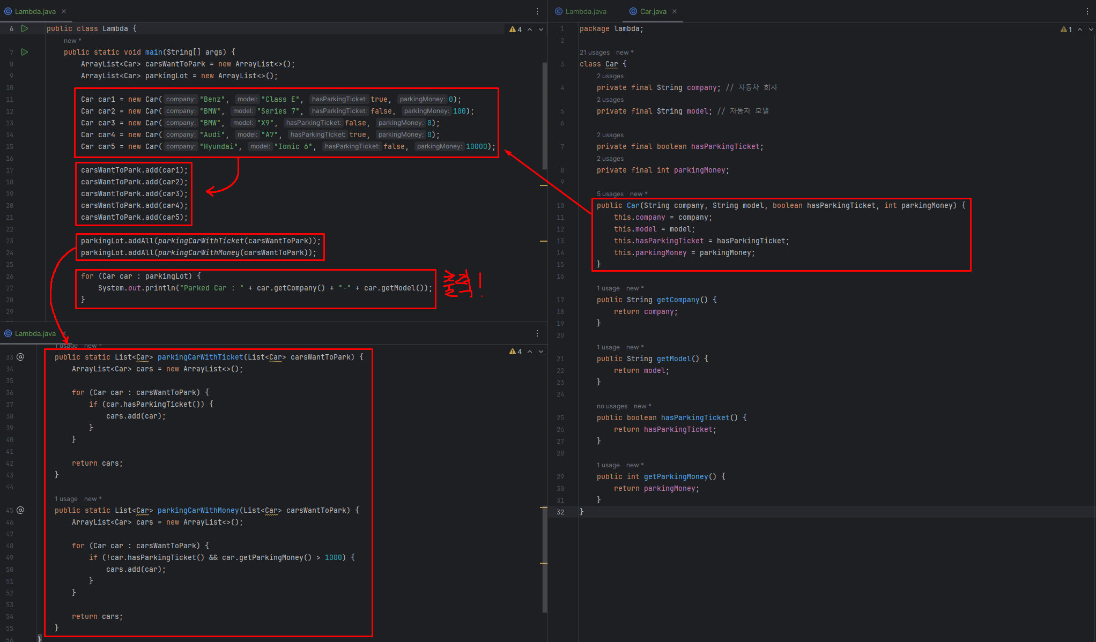The image size is (1096, 642).
Task: Go to the next highlighted error in bottom Lambda editor
Action: click(x=541, y=352)
